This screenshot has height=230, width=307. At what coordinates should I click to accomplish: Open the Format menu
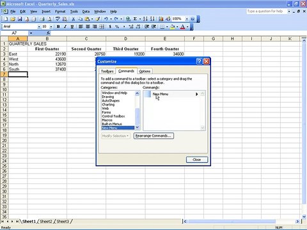60,11
